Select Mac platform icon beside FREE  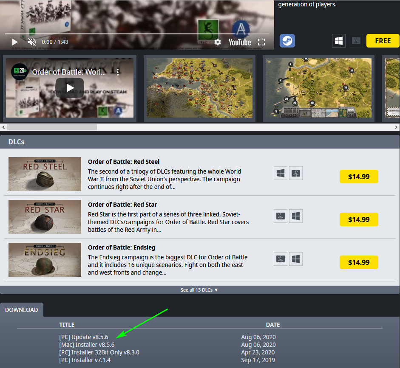[356, 41]
